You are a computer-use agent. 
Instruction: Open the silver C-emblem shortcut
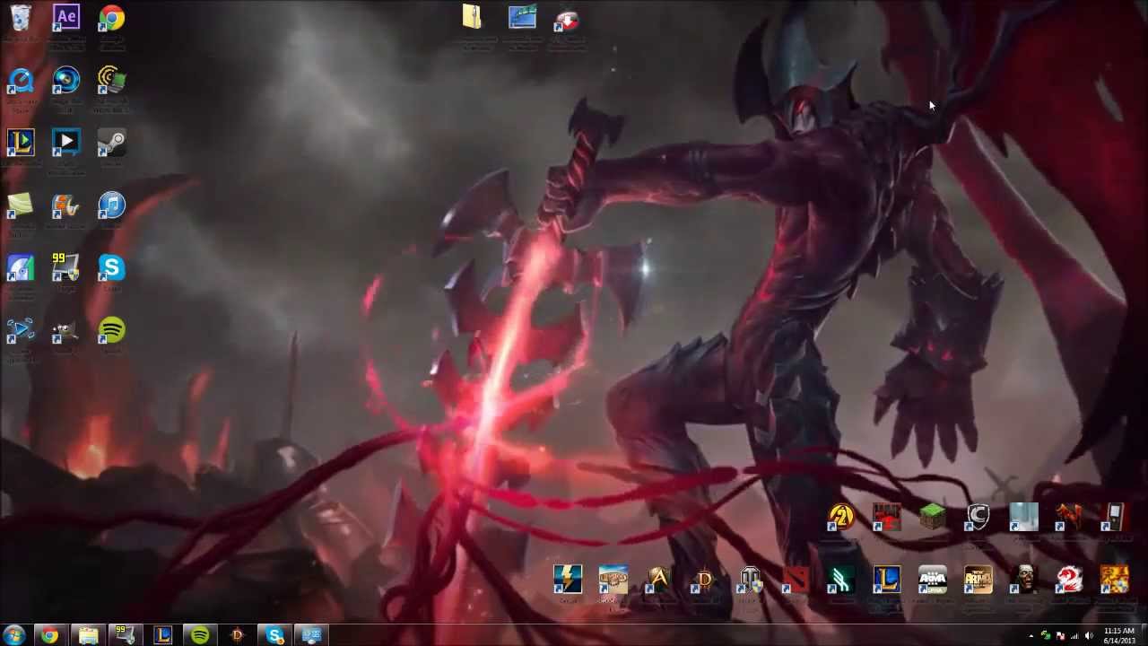tap(978, 517)
